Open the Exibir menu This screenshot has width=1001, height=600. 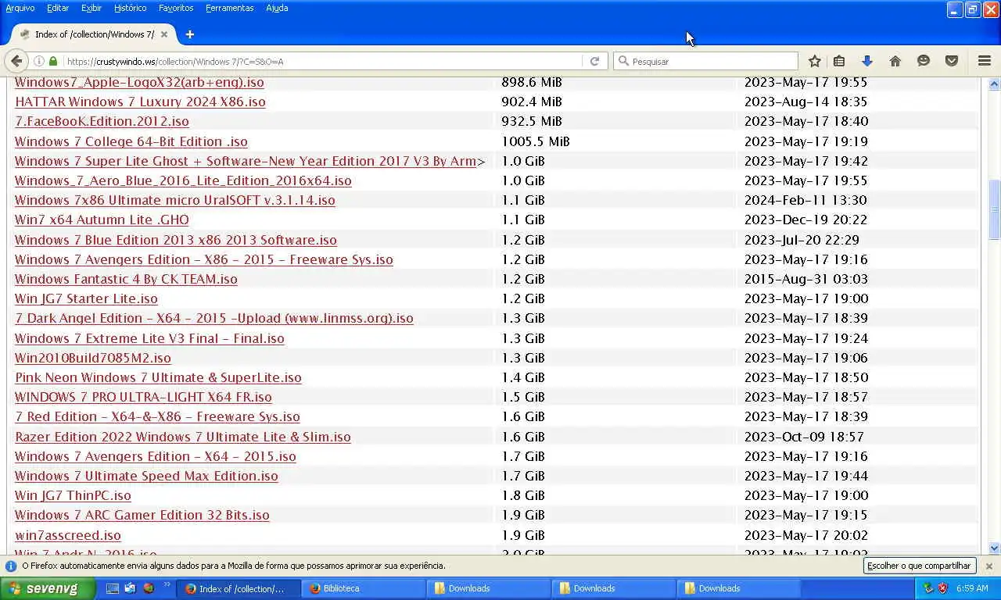coord(91,8)
